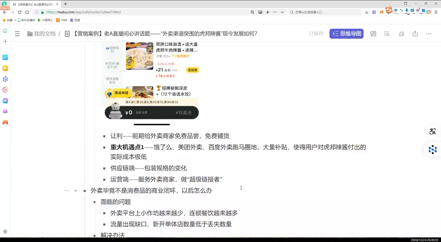441x242 pixels.
Task: Open the settings gear at bottom left
Action: click(x=5, y=232)
